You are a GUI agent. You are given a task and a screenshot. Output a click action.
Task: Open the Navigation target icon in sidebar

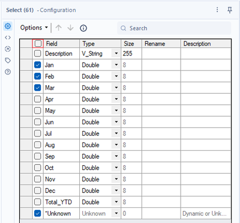(8, 49)
